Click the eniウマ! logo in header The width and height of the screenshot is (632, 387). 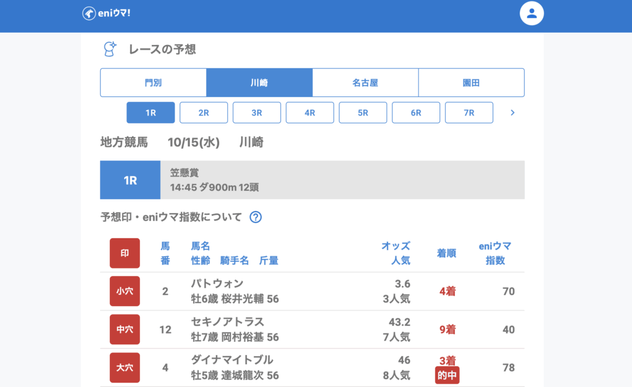[107, 14]
